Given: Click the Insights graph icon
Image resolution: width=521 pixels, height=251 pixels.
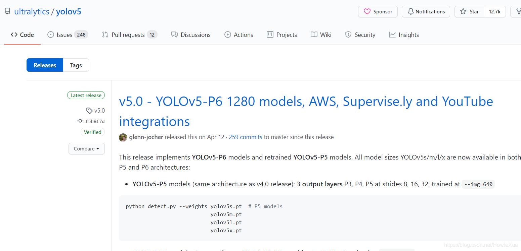Looking at the screenshot, I should click(392, 35).
